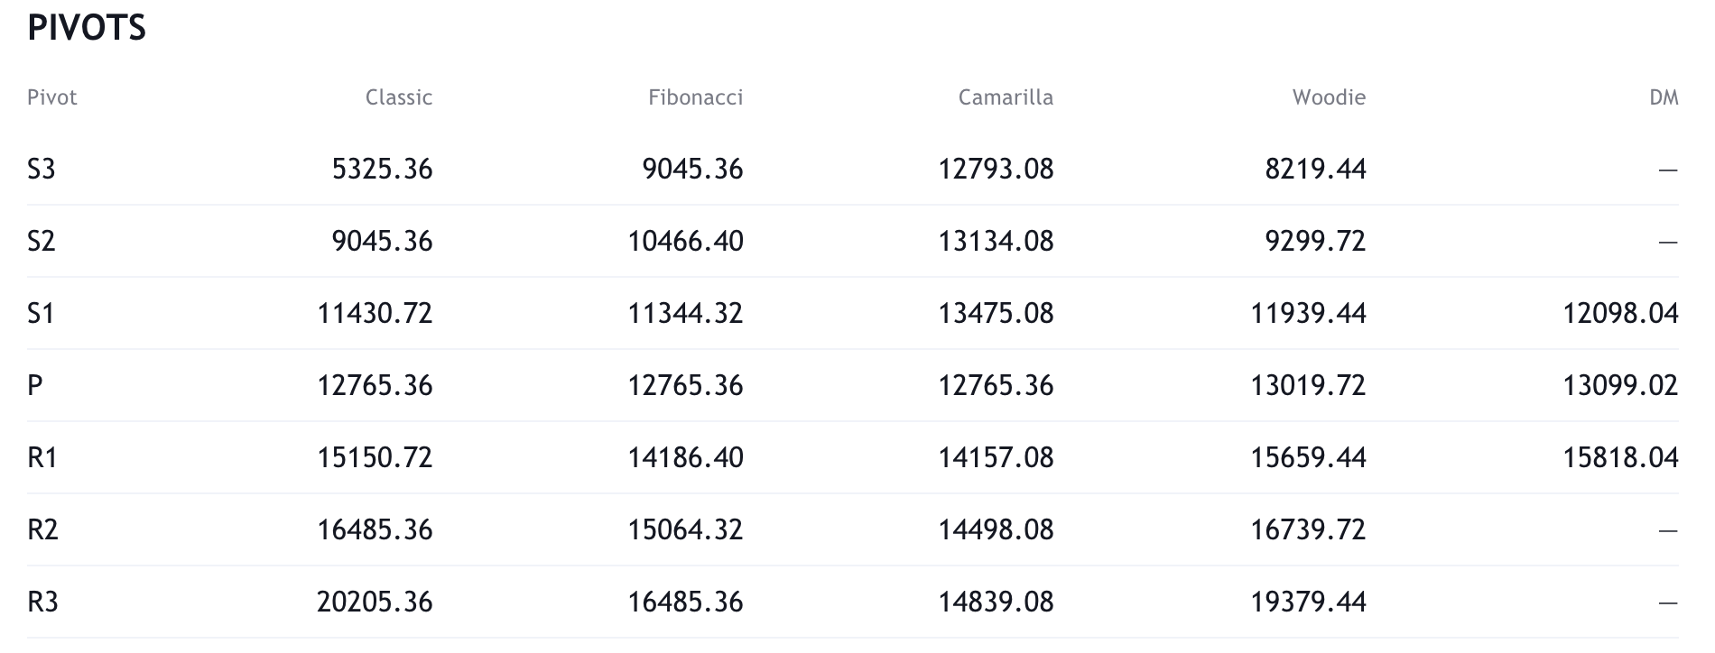Click the Classic column header

coord(398,97)
